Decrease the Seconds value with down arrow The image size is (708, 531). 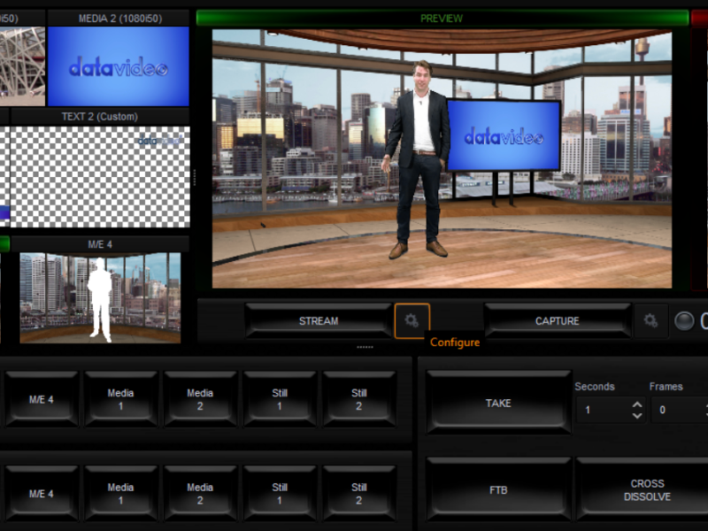click(x=637, y=415)
